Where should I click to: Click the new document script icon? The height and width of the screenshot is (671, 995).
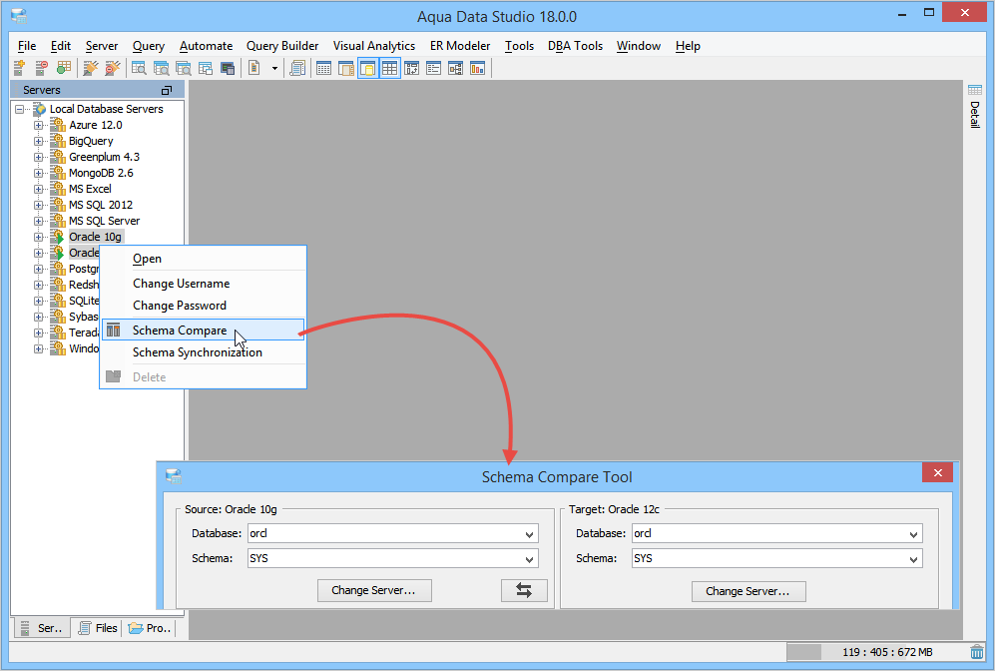tap(253, 68)
